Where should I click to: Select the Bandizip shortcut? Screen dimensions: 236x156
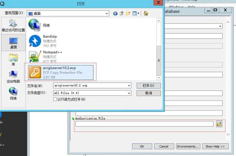pos(43,41)
